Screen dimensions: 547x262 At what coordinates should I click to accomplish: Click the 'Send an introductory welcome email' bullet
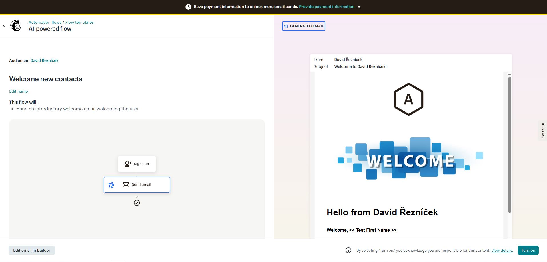pyautogui.click(x=78, y=109)
